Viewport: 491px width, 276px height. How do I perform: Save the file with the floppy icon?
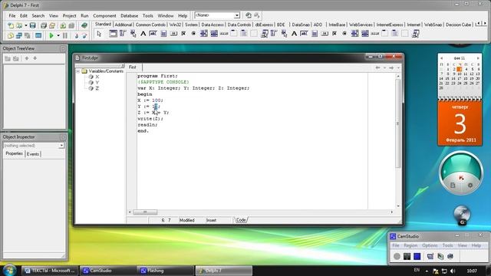coord(32,25)
